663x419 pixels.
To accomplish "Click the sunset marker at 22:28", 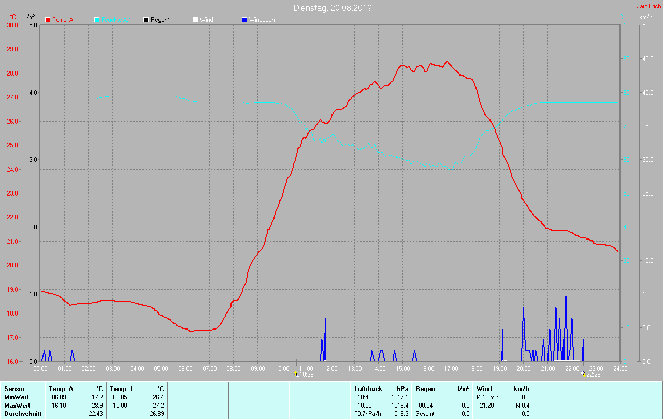I will [584, 373].
